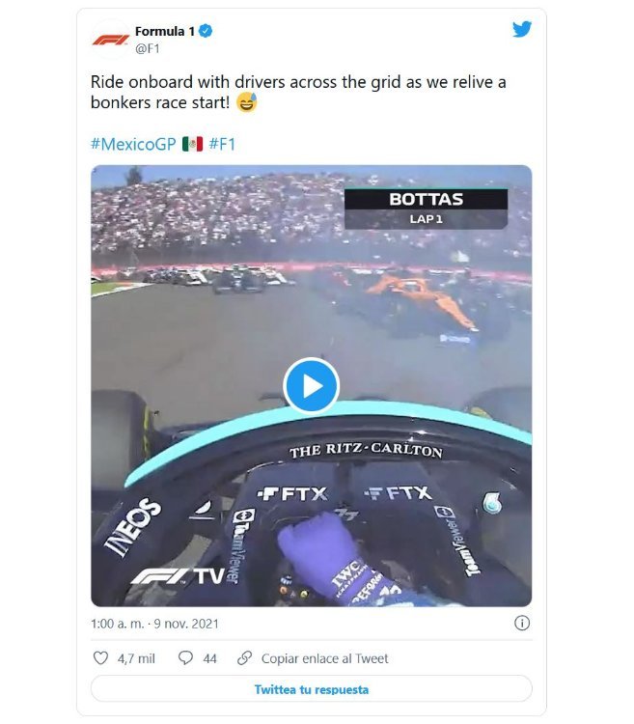Click Twittea tu respuesta button
Image resolution: width=634 pixels, height=724 pixels.
[312, 689]
